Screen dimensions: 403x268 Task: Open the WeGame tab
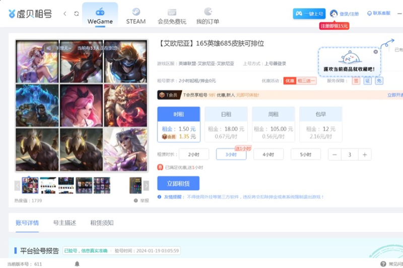(x=100, y=16)
